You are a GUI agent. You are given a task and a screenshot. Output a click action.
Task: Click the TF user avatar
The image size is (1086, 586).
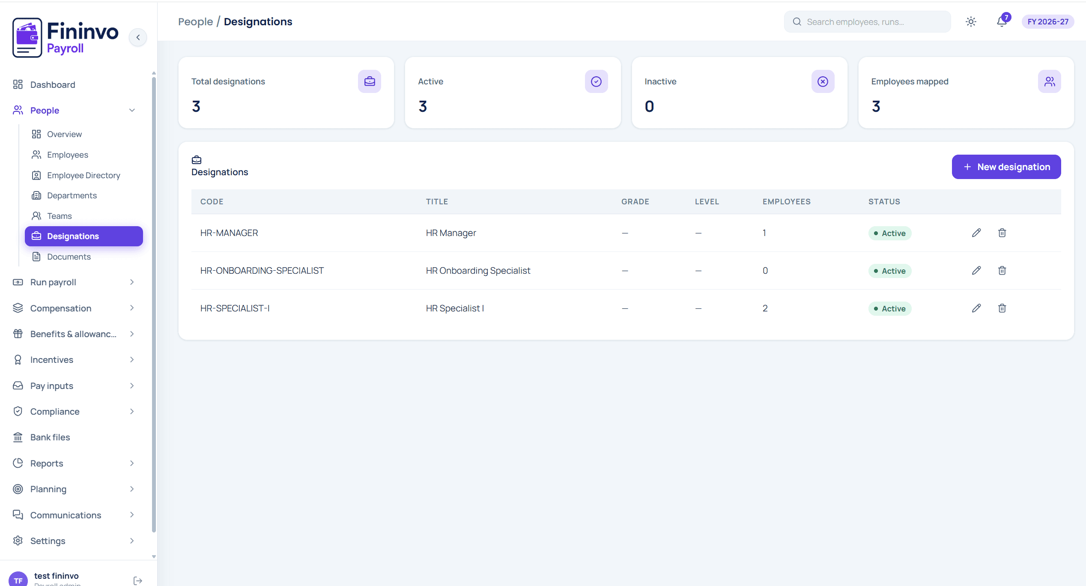tap(18, 580)
